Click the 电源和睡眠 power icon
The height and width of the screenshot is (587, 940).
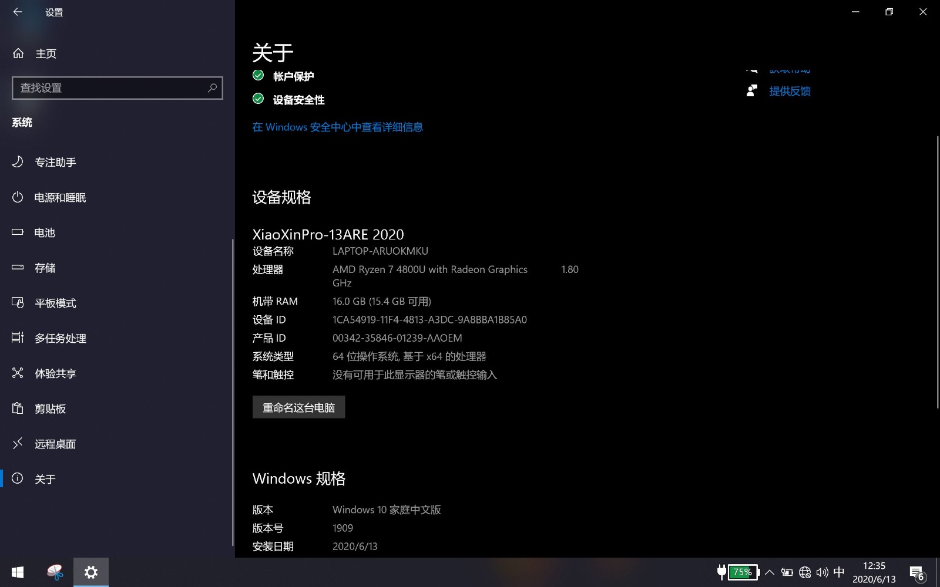[x=18, y=197]
